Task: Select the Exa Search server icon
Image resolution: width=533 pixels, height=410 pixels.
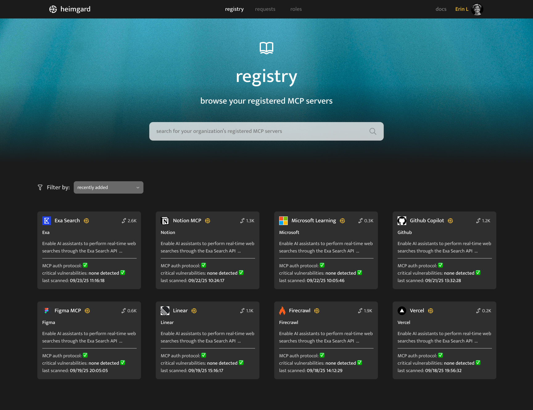Action: (47, 220)
